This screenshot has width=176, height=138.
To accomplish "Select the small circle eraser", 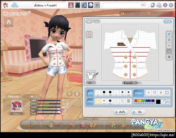I will pyautogui.click(x=149, y=93).
